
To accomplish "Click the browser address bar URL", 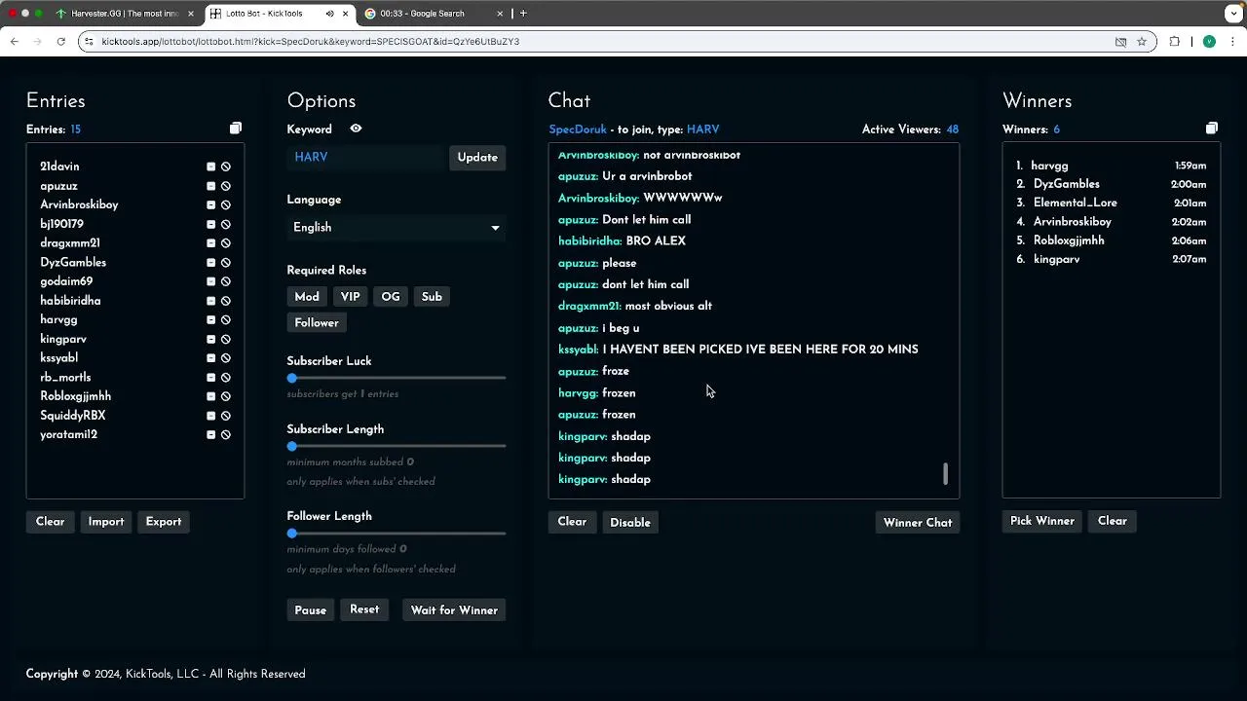I will [310, 42].
